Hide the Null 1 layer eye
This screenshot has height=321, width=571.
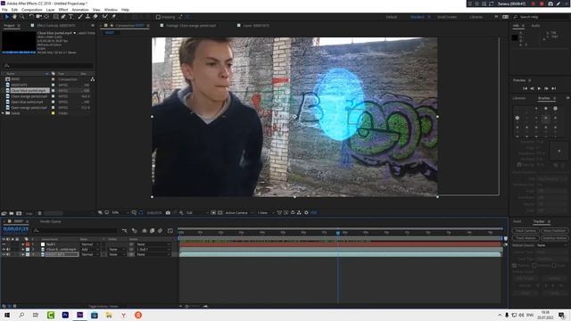click(x=4, y=244)
